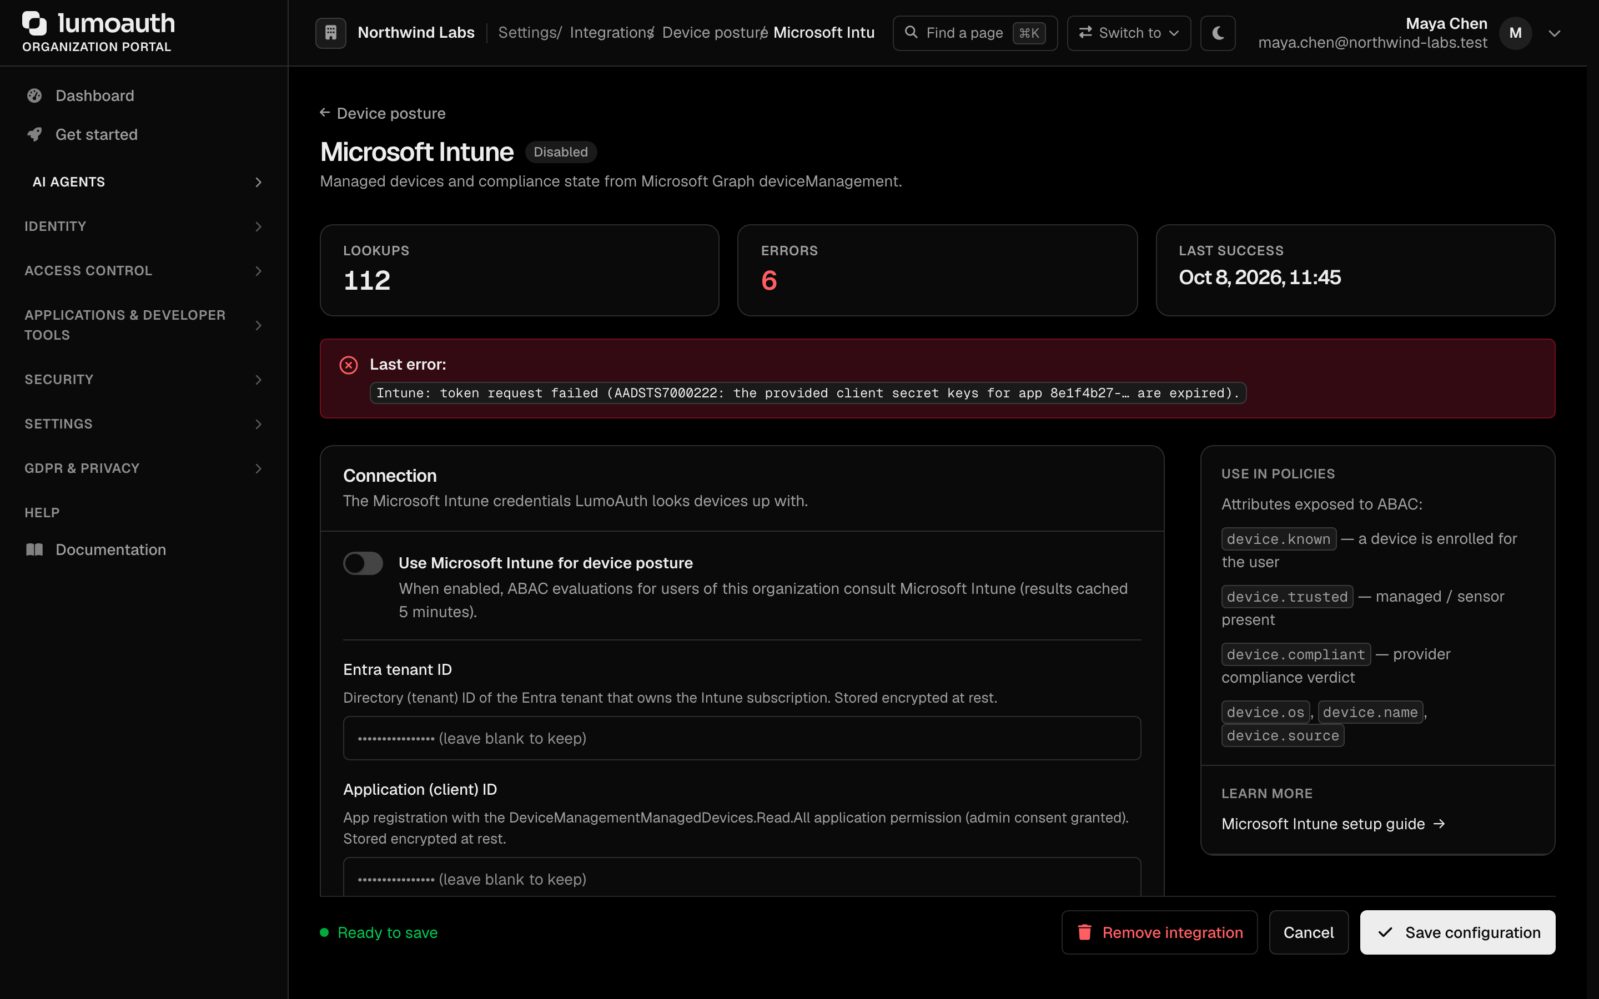The image size is (1599, 999).
Task: Click the Documentation book icon
Action: 34,549
